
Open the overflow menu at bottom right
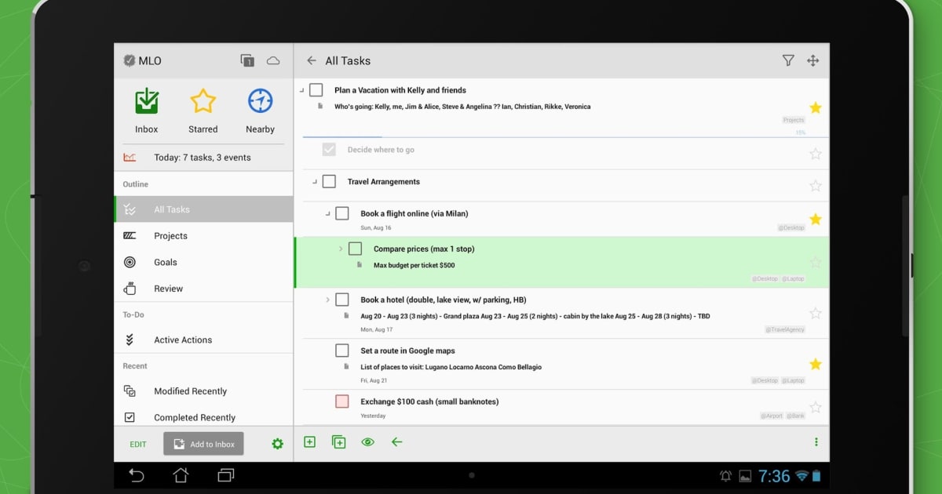(x=816, y=441)
